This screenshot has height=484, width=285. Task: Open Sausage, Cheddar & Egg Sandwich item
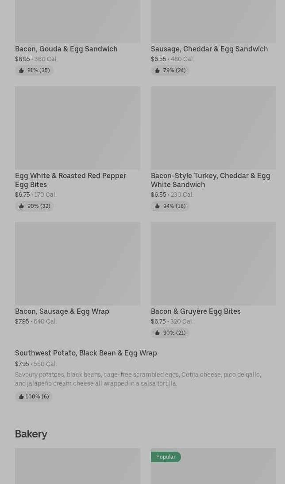(x=209, y=49)
